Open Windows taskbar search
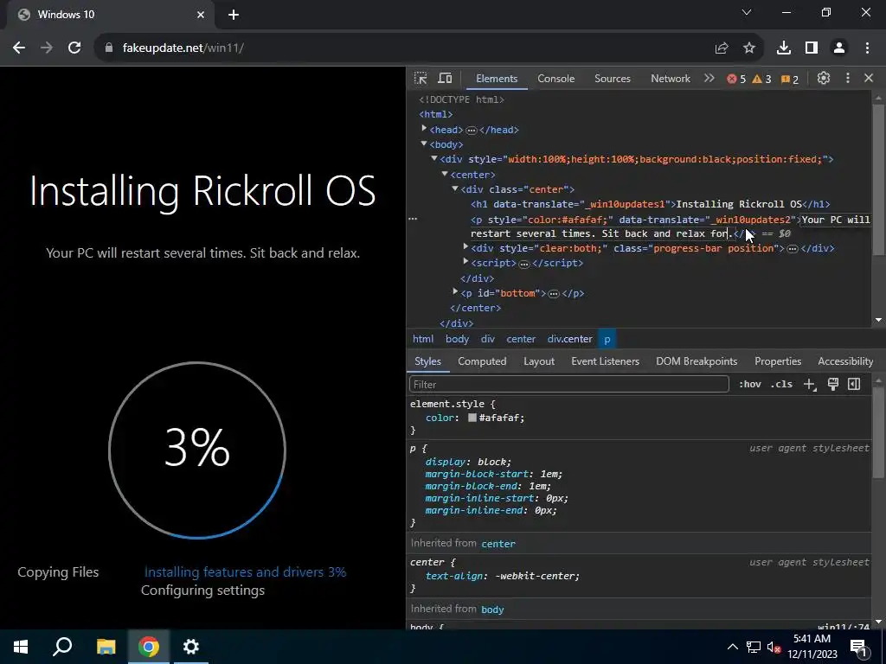This screenshot has height=664, width=886. point(62,647)
